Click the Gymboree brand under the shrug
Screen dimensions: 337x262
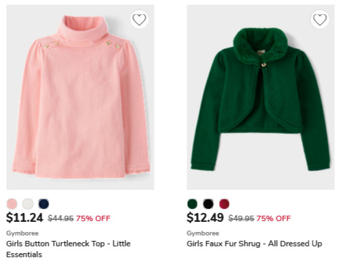(203, 233)
